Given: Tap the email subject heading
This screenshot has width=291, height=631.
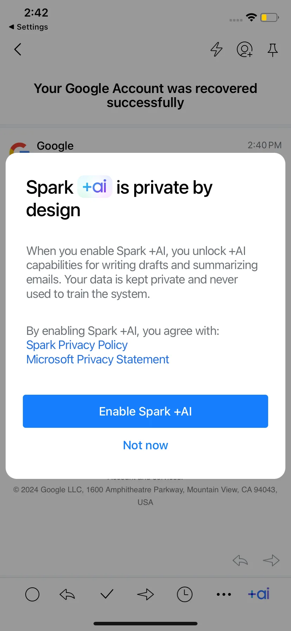Looking at the screenshot, I should click(145, 95).
